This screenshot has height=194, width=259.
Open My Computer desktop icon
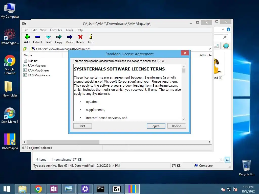(10, 11)
